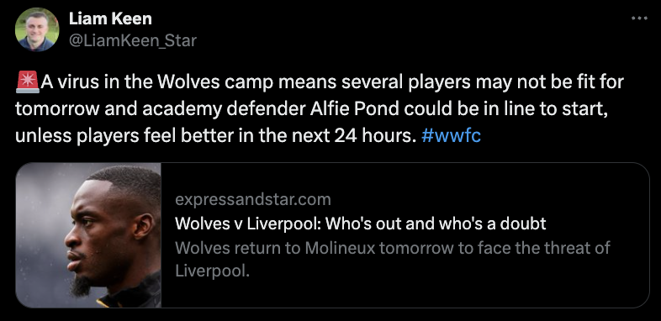
Task: Click the word Liverpool ending the card description
Action: click(213, 271)
